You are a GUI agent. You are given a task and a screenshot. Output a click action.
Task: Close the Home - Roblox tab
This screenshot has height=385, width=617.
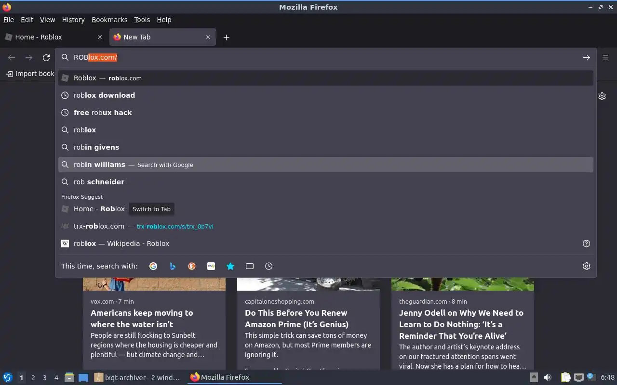(100, 37)
